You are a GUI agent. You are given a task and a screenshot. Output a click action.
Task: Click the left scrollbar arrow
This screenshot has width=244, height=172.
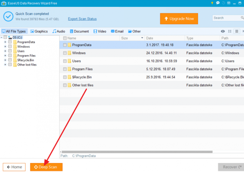[61, 152]
